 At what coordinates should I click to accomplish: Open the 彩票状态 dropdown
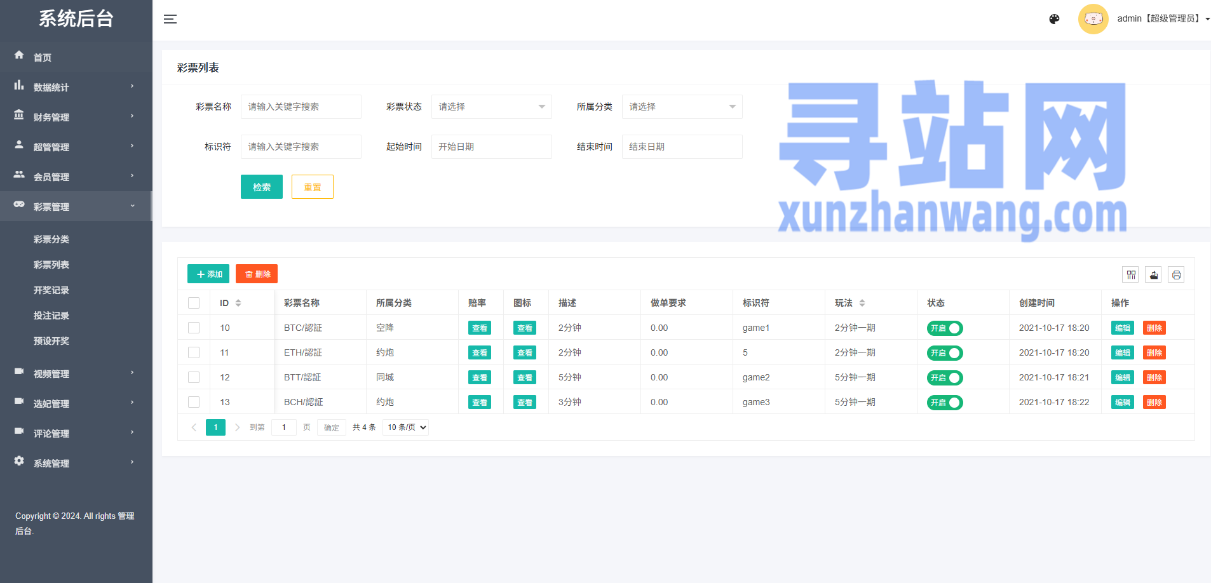click(491, 107)
